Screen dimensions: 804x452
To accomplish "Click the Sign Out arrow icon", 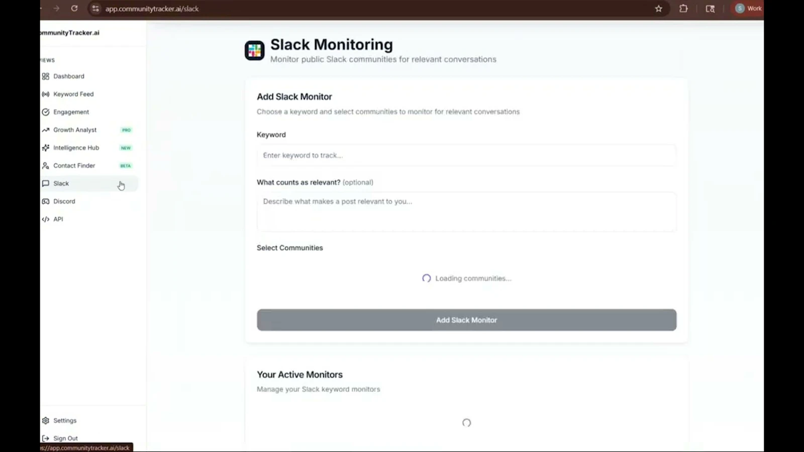I will [x=45, y=438].
